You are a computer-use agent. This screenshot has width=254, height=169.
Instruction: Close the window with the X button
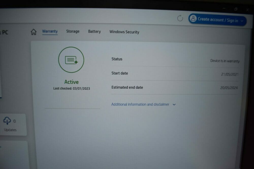point(247,10)
